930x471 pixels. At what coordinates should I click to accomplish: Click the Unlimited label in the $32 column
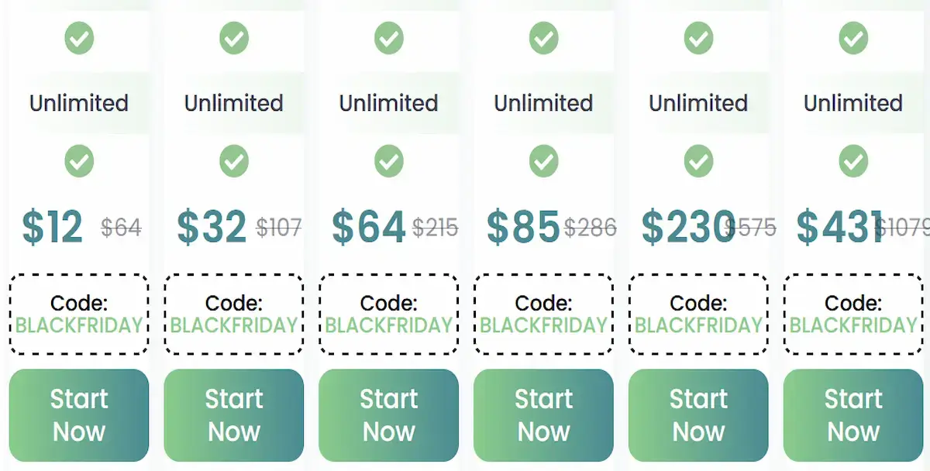click(234, 102)
